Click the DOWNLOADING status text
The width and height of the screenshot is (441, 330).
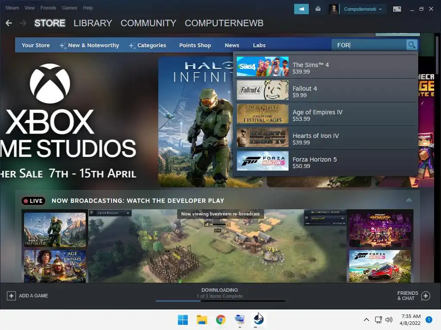click(x=220, y=290)
